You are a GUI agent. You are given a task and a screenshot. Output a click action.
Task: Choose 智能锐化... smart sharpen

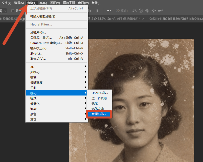click(99, 114)
